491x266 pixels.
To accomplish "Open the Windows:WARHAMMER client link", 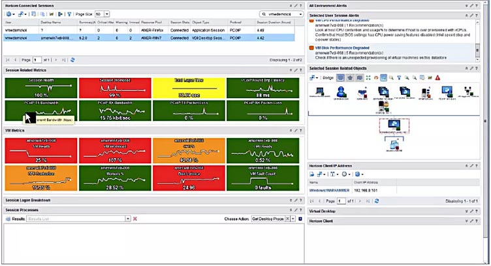I will pos(330,190).
